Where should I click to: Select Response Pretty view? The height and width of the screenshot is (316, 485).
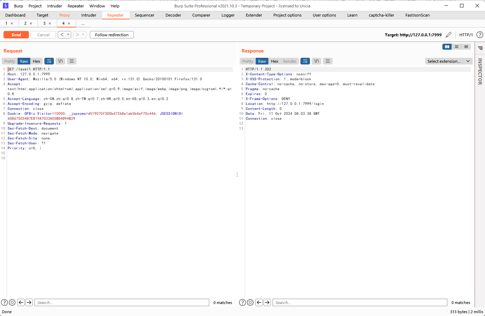coord(248,61)
